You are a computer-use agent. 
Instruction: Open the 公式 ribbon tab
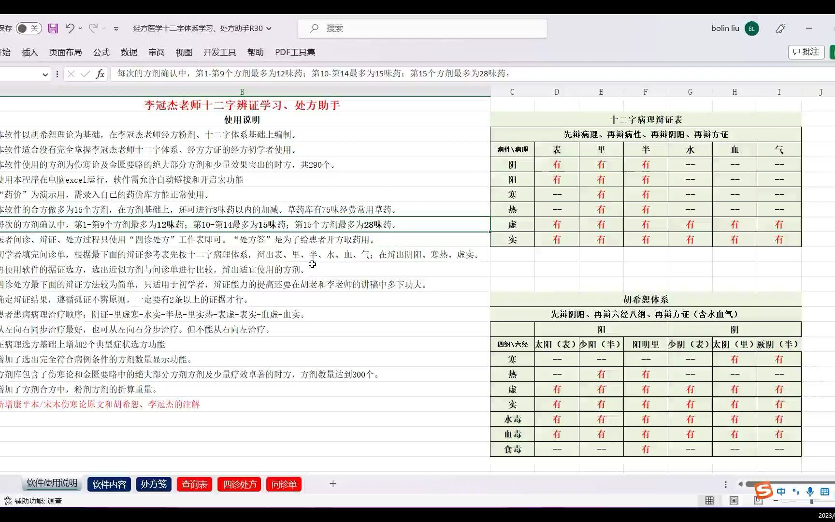pos(101,52)
